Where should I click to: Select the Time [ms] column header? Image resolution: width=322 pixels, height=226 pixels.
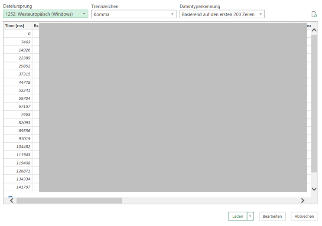point(18,26)
